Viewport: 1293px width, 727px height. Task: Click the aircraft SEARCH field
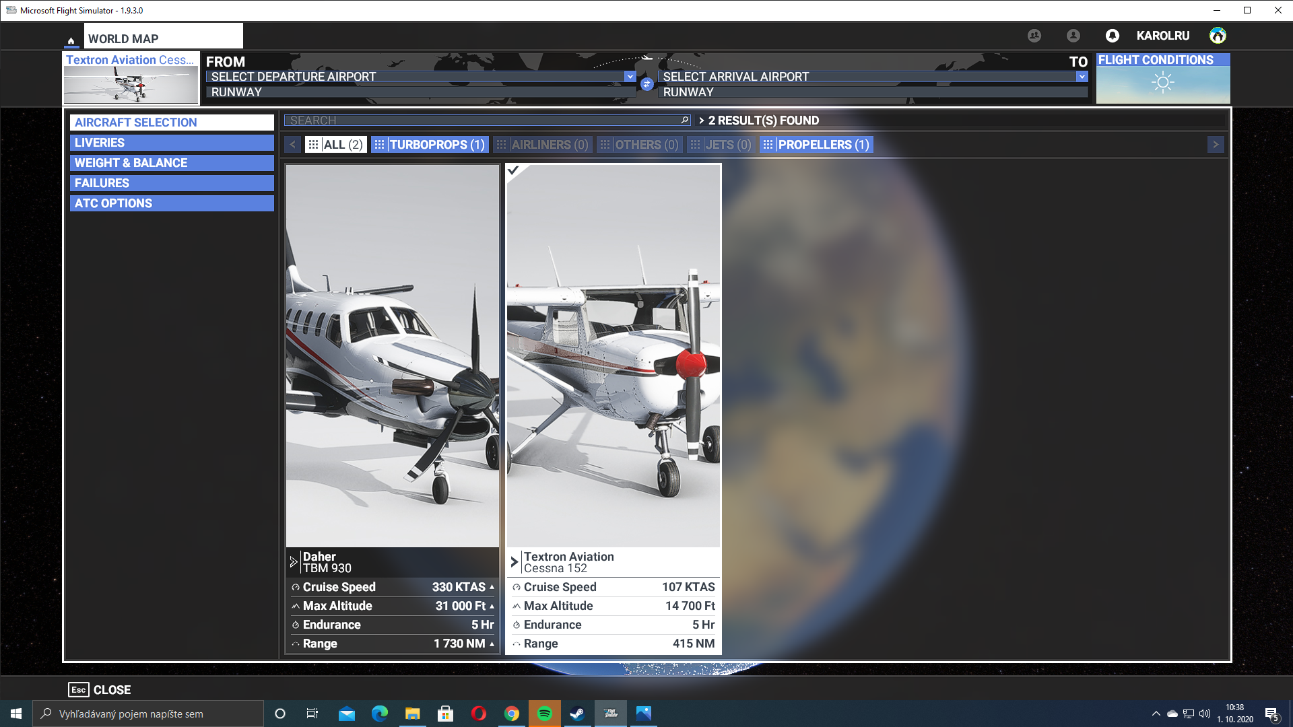point(488,120)
